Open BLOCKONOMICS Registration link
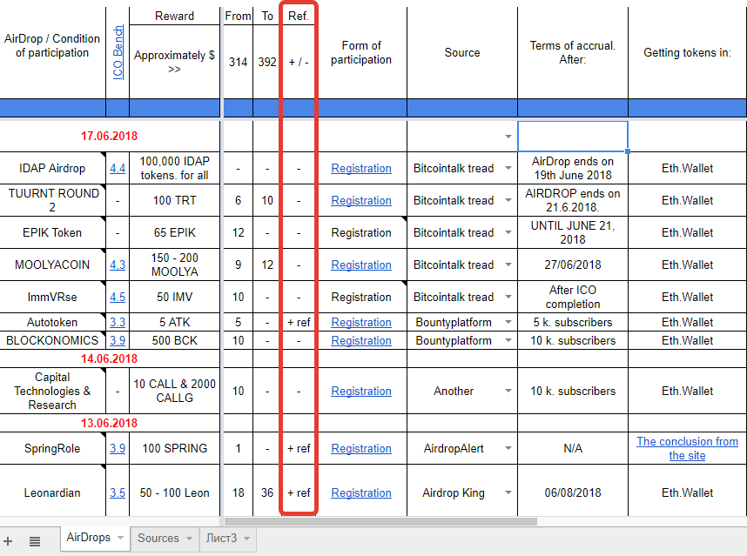This screenshot has height=556, width=747. (361, 340)
